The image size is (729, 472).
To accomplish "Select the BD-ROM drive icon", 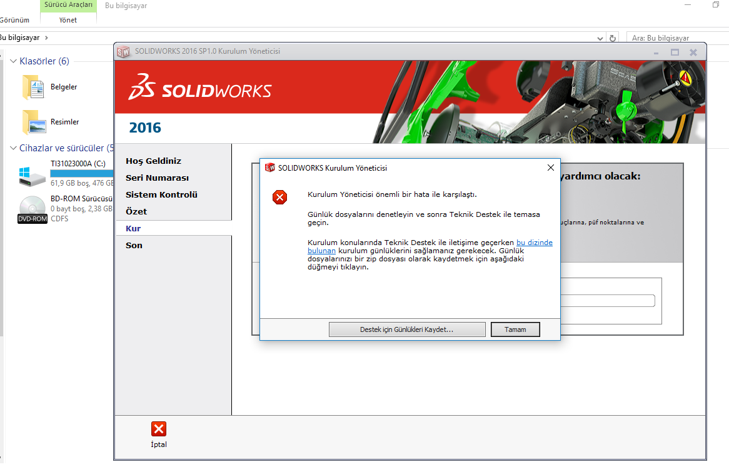I will click(x=32, y=209).
